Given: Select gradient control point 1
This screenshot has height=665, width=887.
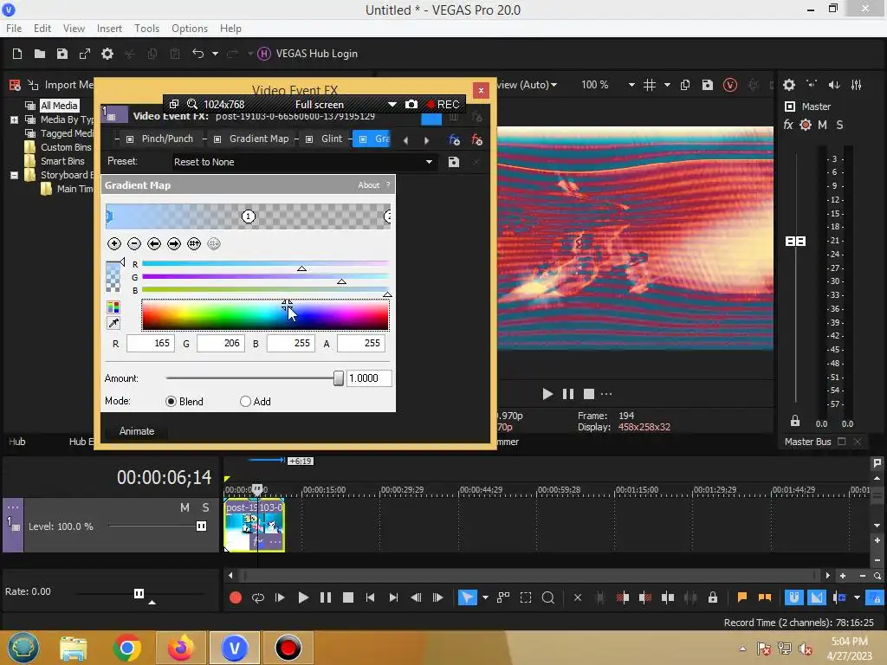Looking at the screenshot, I should (x=249, y=216).
